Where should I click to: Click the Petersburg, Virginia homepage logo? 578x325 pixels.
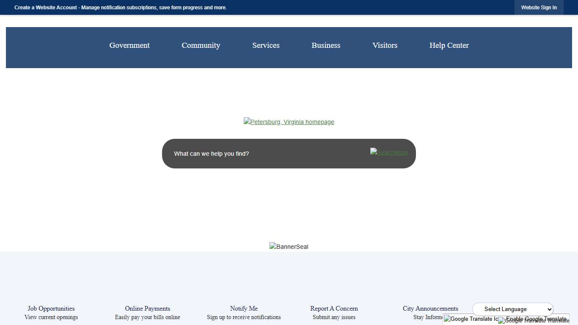point(289,122)
